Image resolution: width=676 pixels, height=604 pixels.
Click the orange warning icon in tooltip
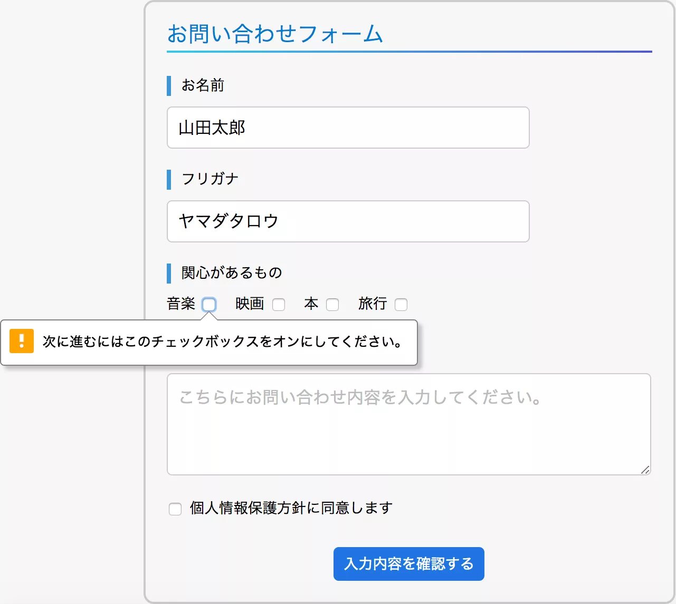[22, 341]
